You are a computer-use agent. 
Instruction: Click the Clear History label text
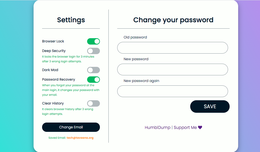click(53, 103)
